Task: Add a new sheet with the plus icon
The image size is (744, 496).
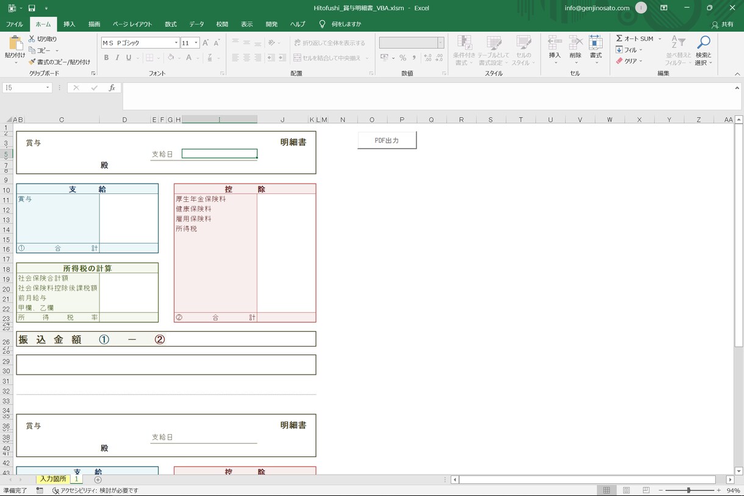Action: click(98, 480)
